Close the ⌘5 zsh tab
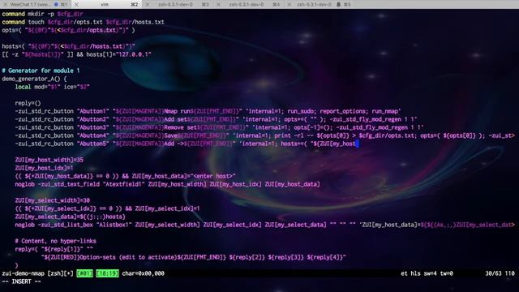Screen dimensions: 519x292 [290, 4]
